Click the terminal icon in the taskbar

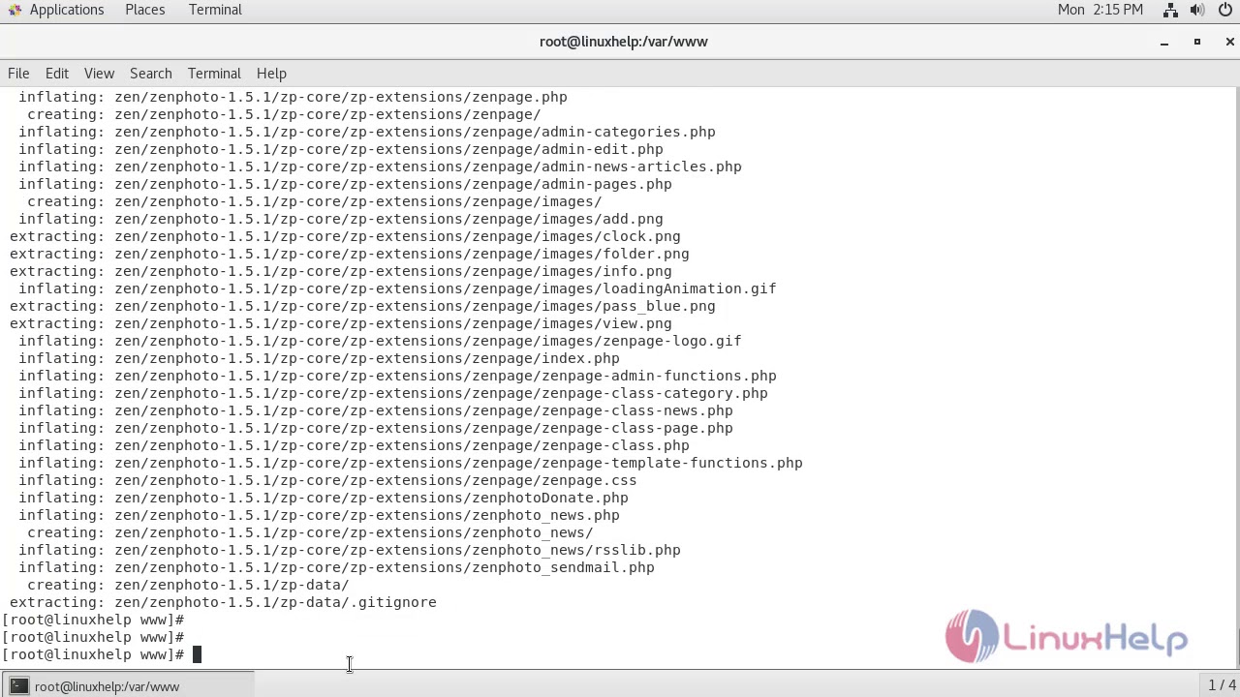click(18, 686)
